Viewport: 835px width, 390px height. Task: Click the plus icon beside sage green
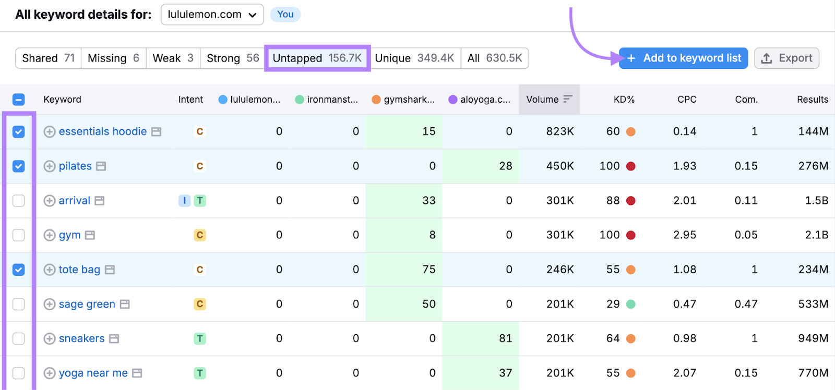click(50, 304)
